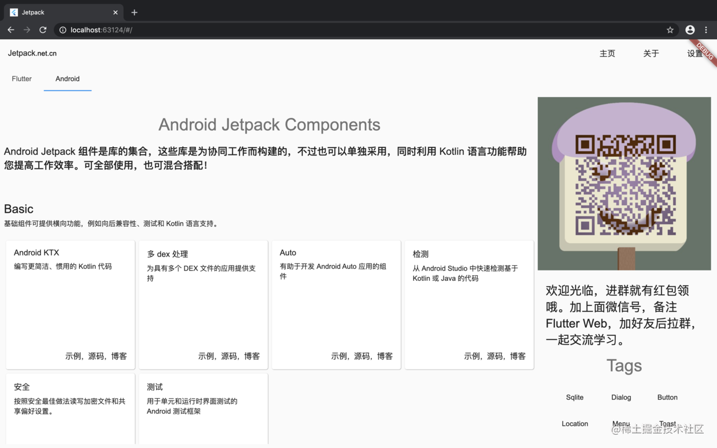717x448 pixels.
Task: Select the Button tag
Action: 667,398
